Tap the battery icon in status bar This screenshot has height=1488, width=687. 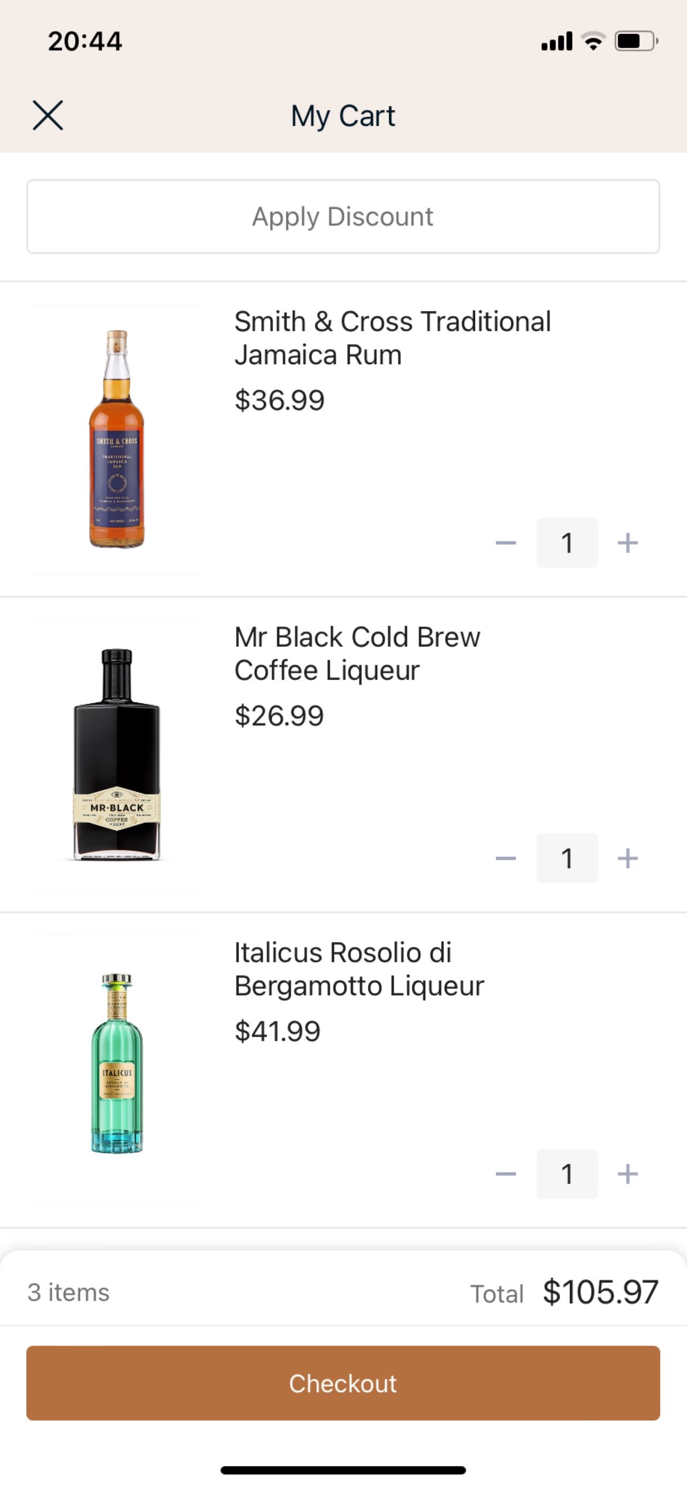click(x=636, y=41)
